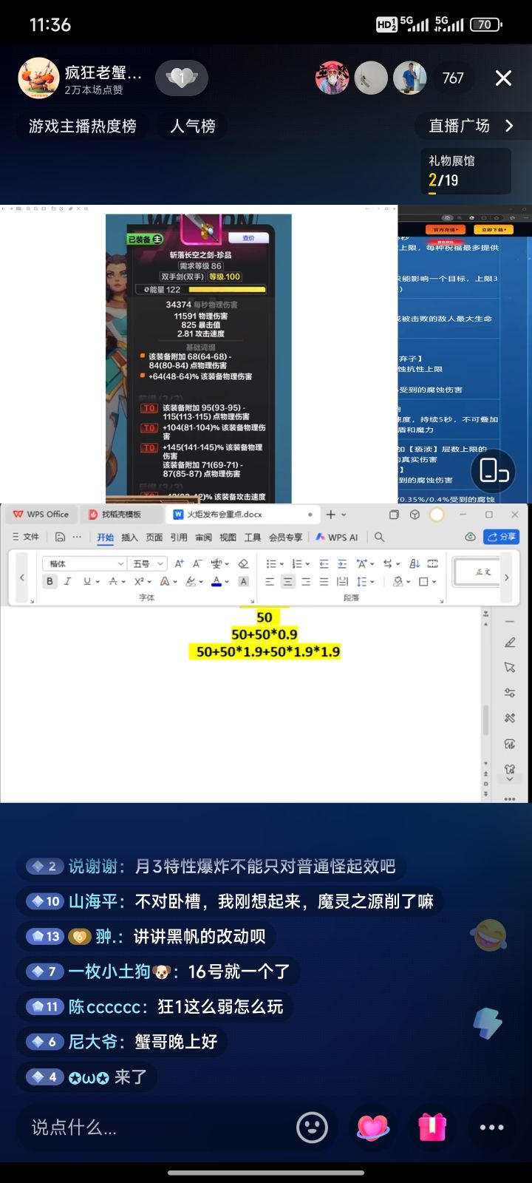Open the 楷体 font name dropdown

click(x=120, y=563)
